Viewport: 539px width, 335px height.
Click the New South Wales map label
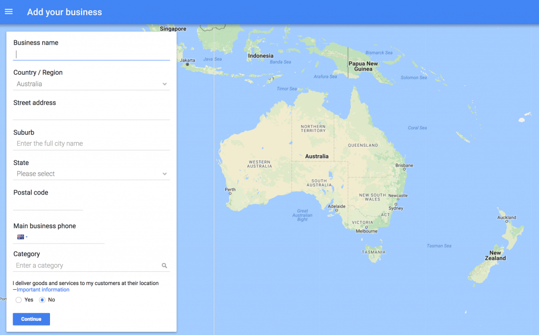click(x=373, y=197)
